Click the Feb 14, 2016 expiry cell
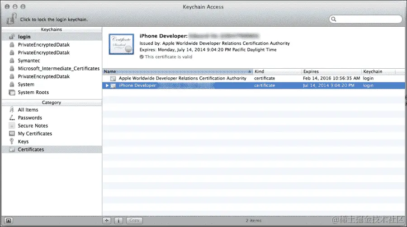This screenshot has width=407, height=227. coord(331,78)
